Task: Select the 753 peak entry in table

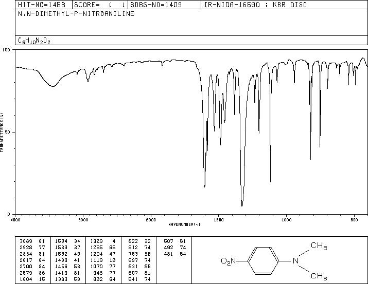Action: click(x=139, y=254)
